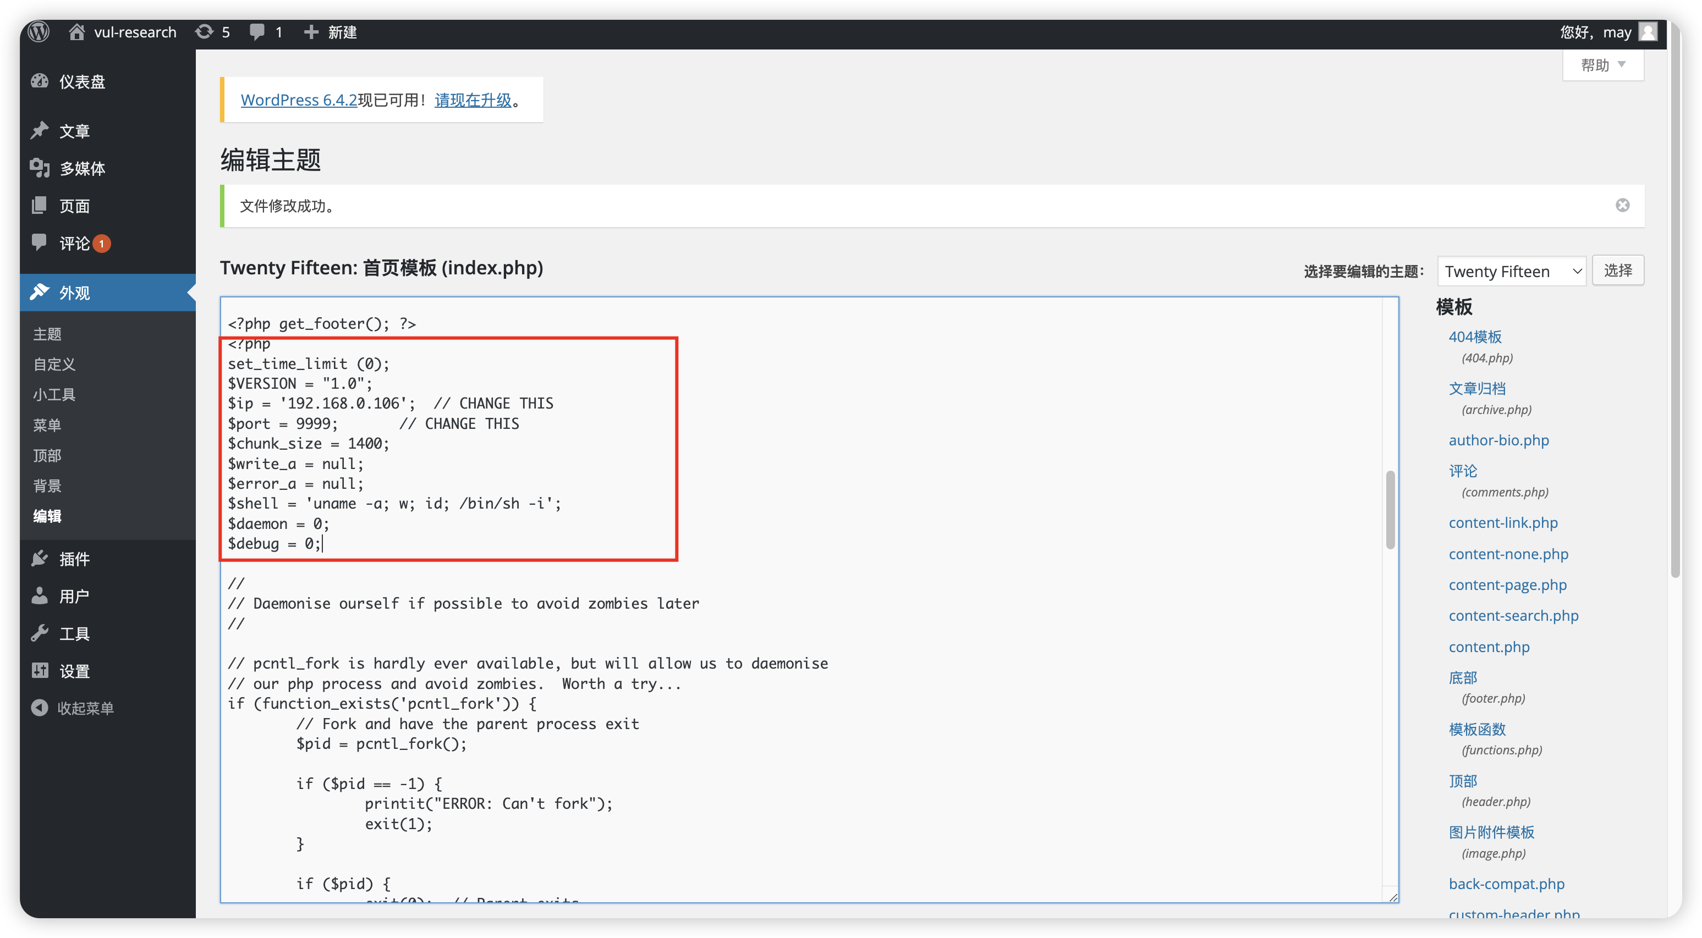Open the updates icon showing 5
The image size is (1702, 938).
pos(204,32)
